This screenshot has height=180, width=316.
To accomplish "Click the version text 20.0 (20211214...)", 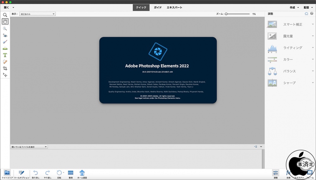I will 158,72.
